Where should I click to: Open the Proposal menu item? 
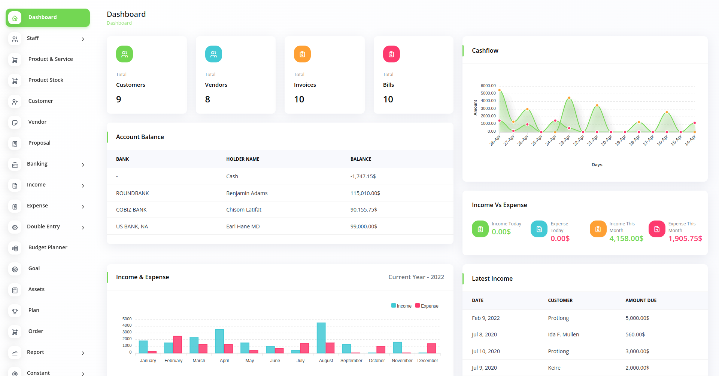click(x=39, y=143)
